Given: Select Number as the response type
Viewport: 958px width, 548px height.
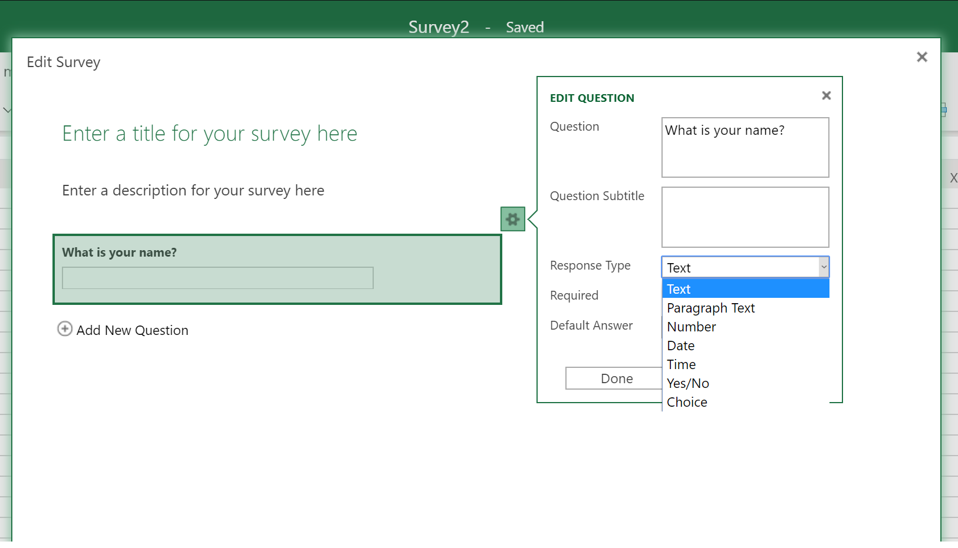Looking at the screenshot, I should [x=692, y=327].
